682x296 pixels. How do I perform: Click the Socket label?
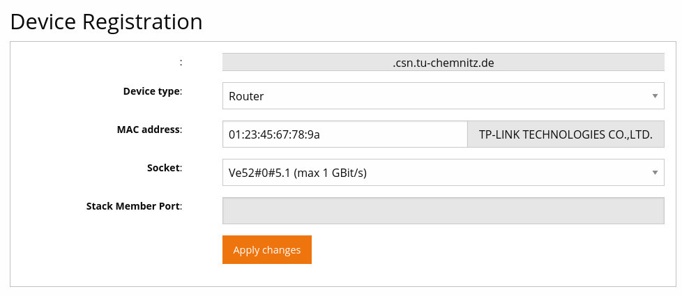[x=163, y=168]
